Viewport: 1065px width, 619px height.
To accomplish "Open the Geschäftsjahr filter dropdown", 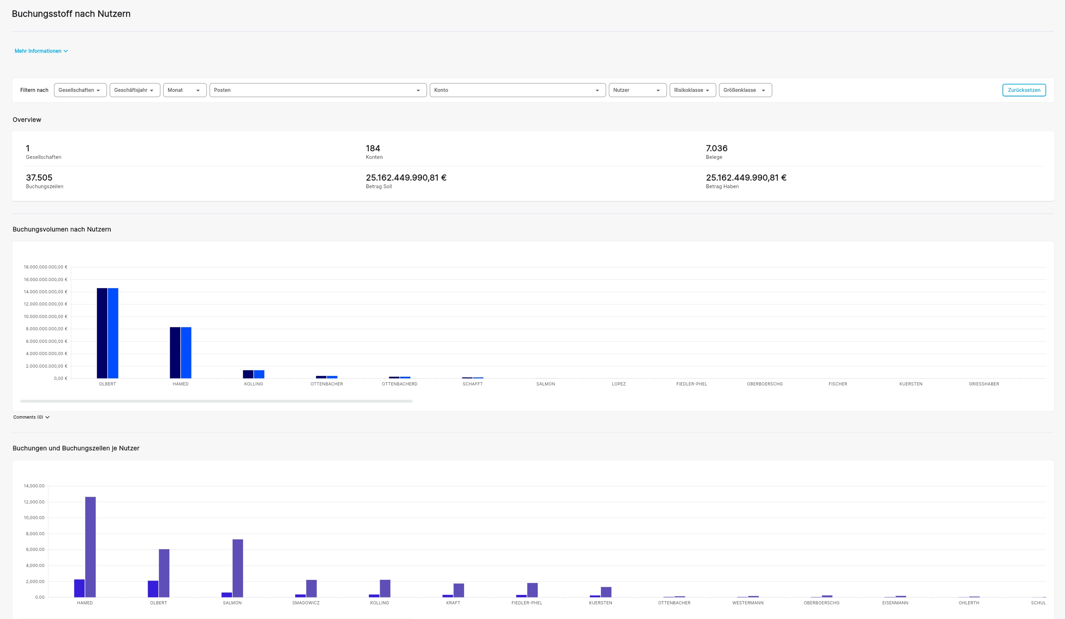I will 135,90.
